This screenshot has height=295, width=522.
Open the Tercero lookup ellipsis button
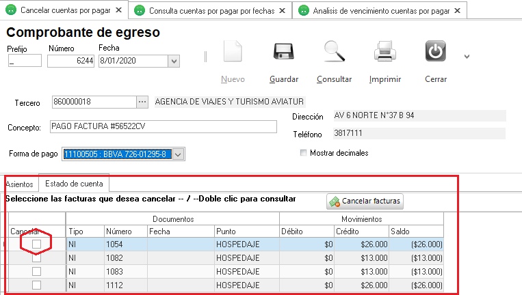click(142, 102)
